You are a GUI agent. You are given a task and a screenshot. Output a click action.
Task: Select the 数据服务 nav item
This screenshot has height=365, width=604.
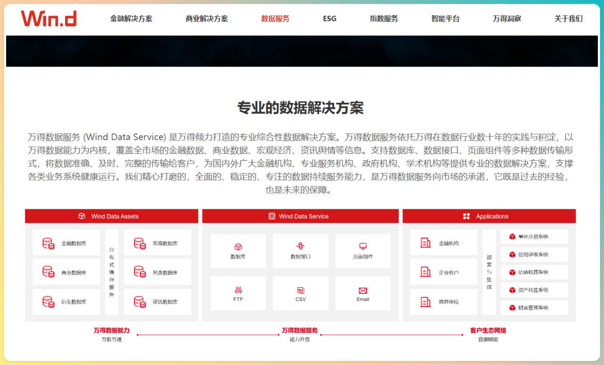276,19
